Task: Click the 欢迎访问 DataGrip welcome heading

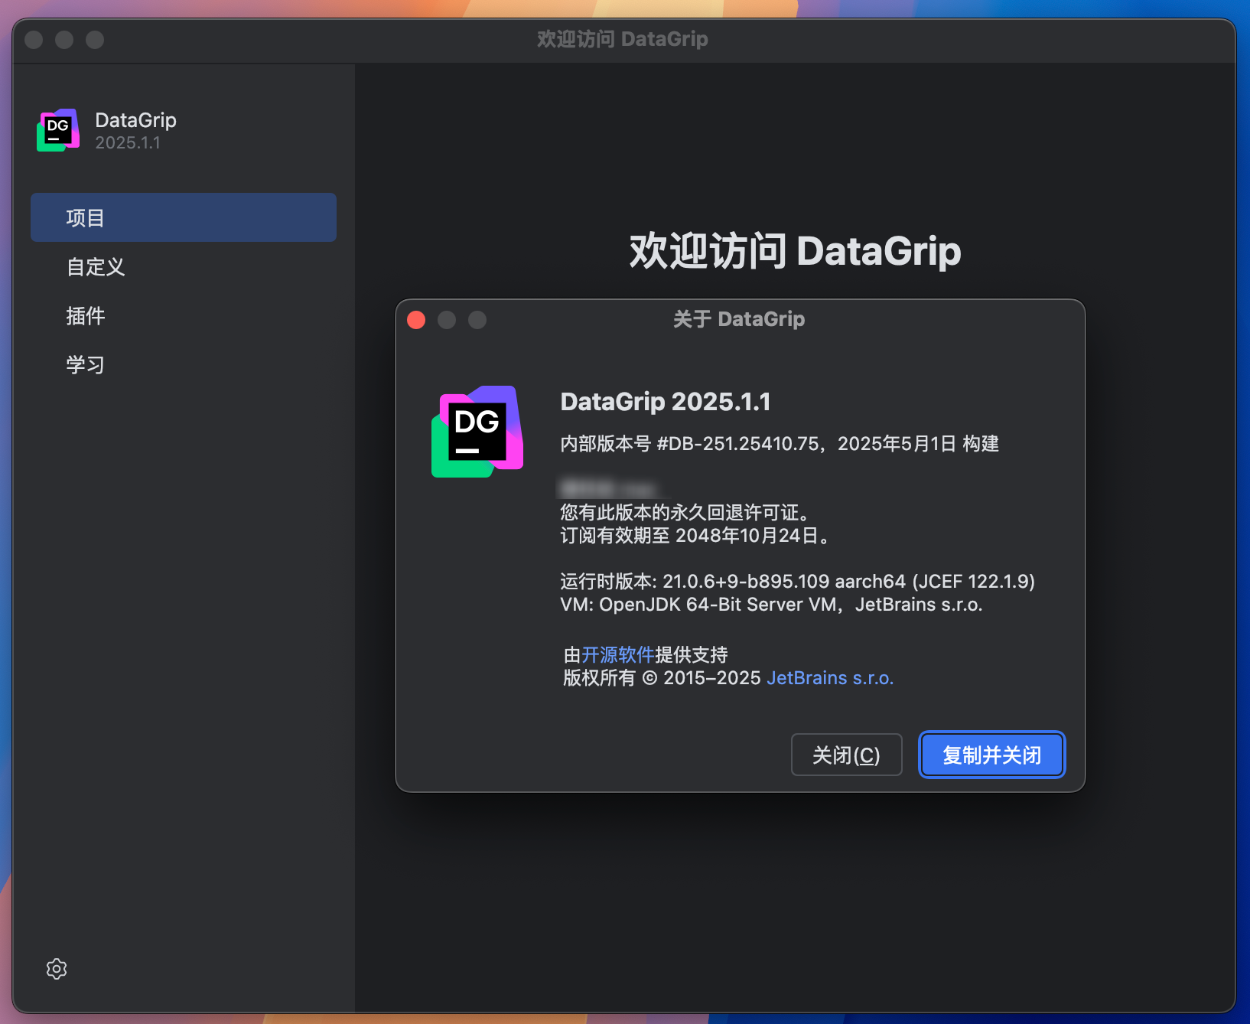Action: 795,251
